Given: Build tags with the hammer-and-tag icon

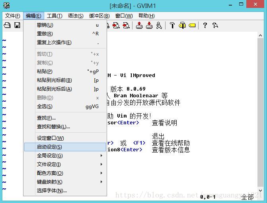Looking at the screenshot, I should click(182, 25).
